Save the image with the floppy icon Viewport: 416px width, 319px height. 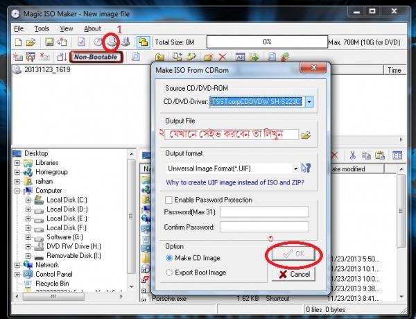[49, 42]
